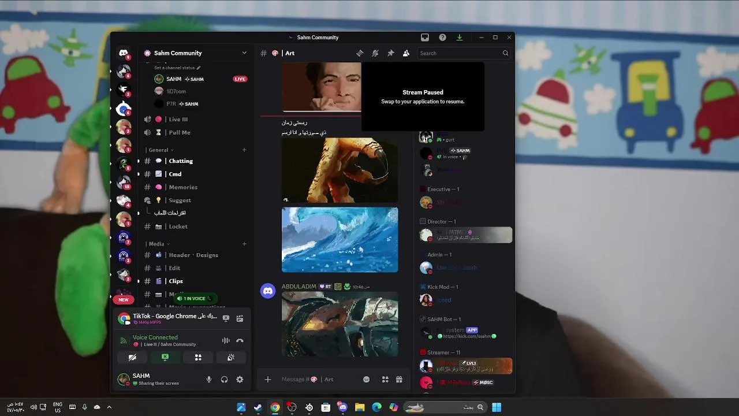Mute the microphone
Viewport: 739px width, 416px height.
pos(209,380)
